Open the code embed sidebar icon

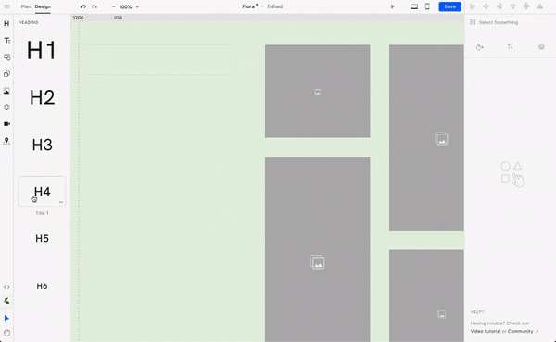point(6,287)
